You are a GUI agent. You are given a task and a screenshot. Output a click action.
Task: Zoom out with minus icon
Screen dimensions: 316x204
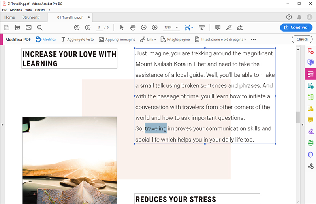[x=144, y=27]
